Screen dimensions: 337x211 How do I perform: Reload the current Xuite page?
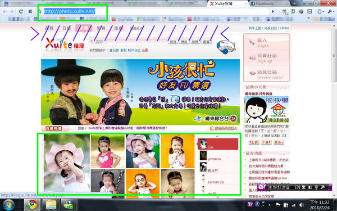(x=21, y=11)
